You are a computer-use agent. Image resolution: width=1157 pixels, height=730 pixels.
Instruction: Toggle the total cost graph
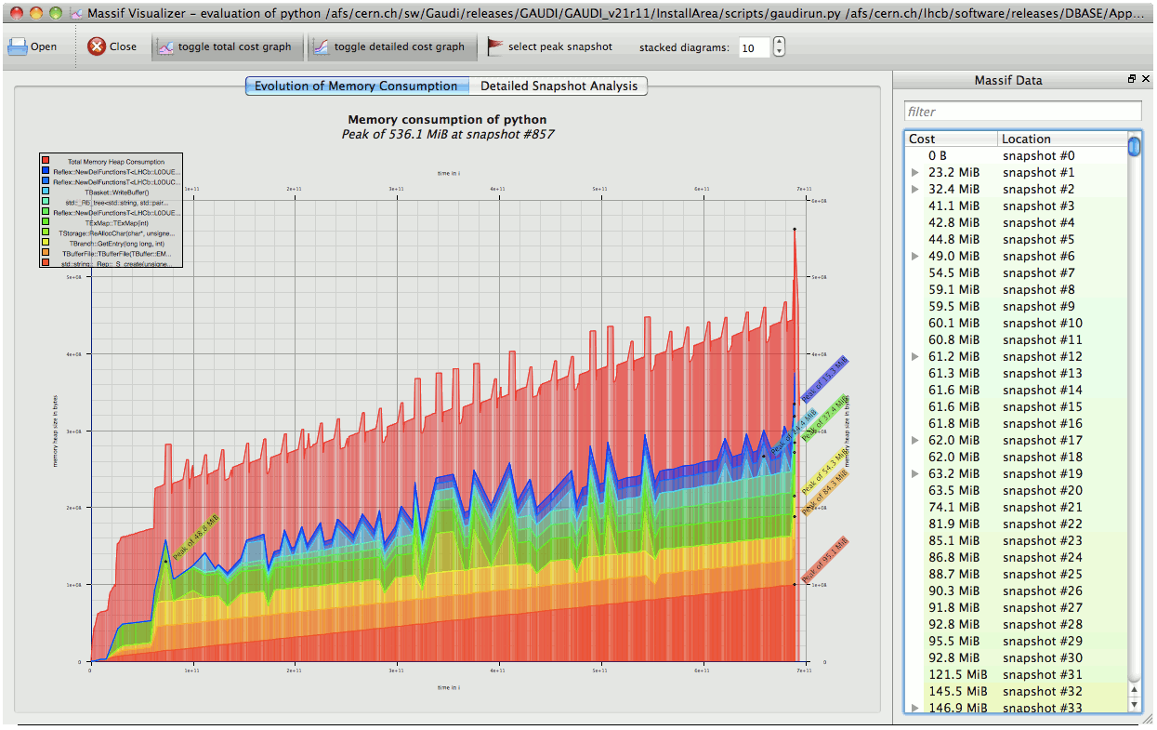coord(227,46)
